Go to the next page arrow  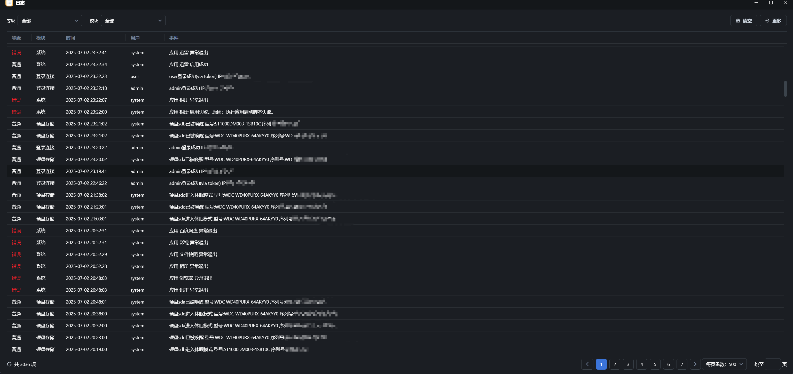pos(695,364)
